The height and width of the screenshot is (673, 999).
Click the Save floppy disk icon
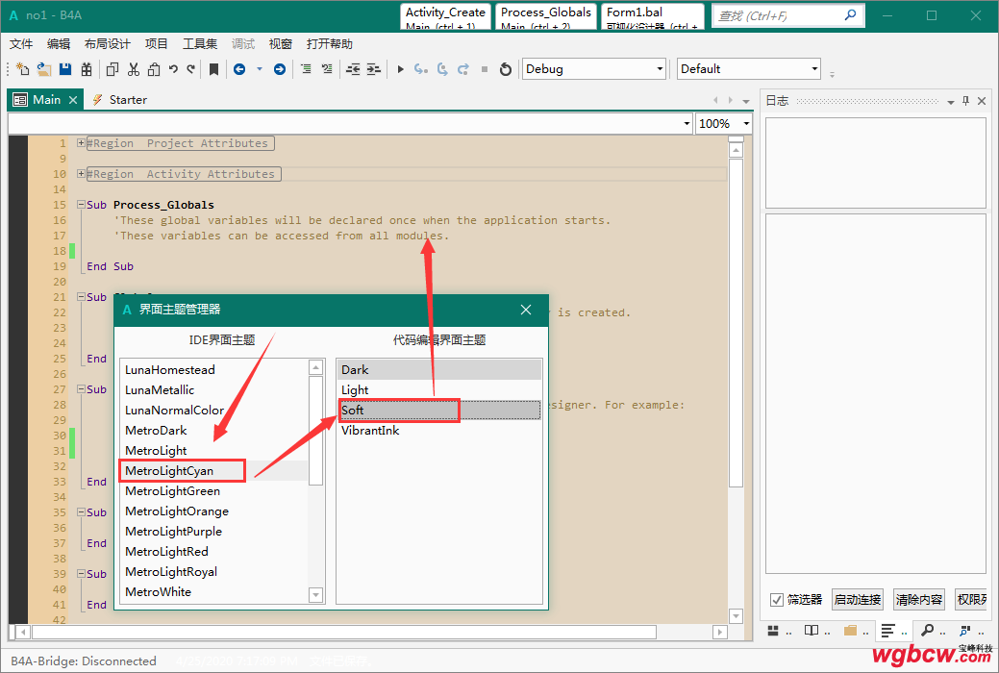(x=65, y=69)
